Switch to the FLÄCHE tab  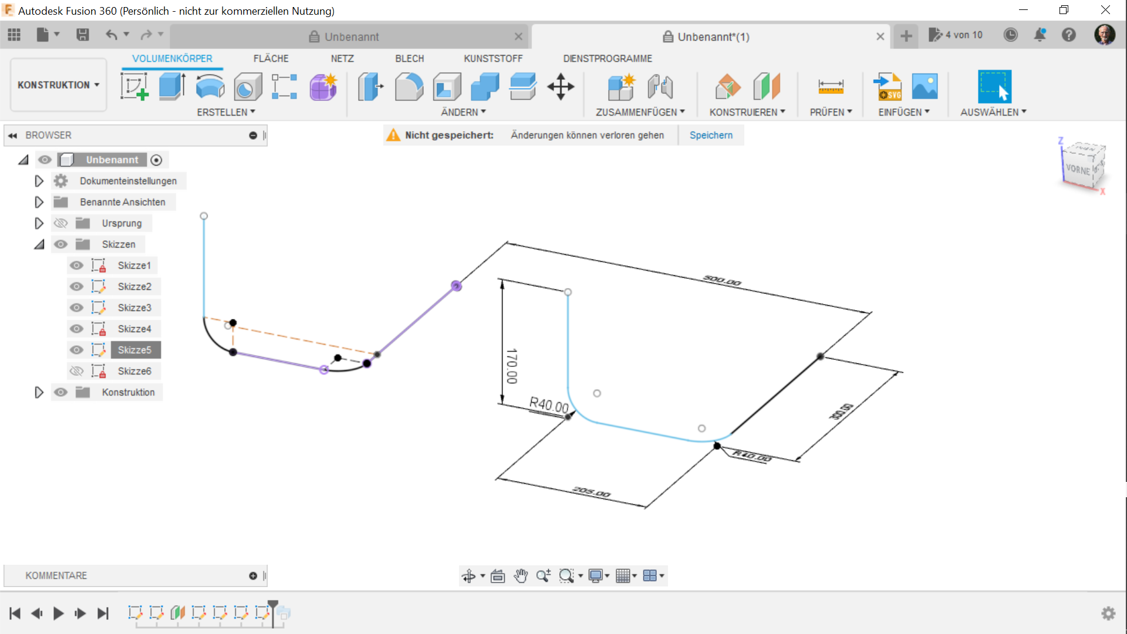click(271, 59)
